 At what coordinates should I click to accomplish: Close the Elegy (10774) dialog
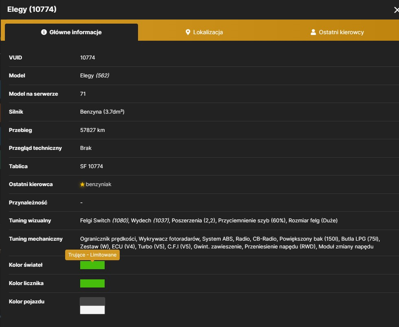[x=396, y=10]
